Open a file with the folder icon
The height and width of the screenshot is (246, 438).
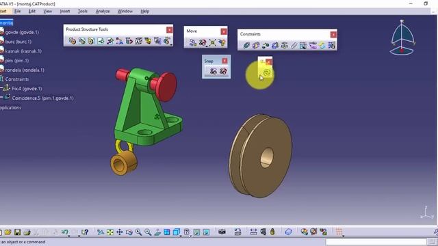(8, 232)
